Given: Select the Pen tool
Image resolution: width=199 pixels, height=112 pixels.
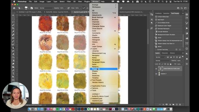Looking at the screenshot, I should (x=13, y=70).
